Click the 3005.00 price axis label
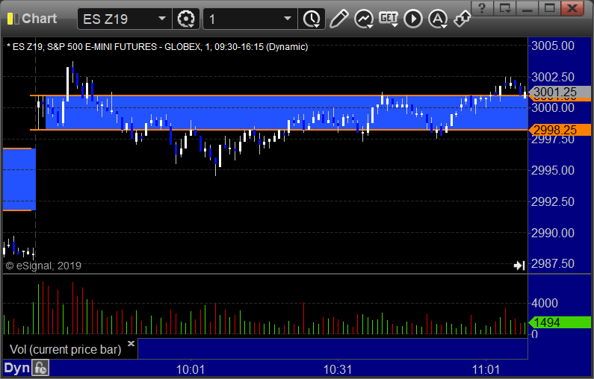Viewport: 594px width, 379px height. coord(553,46)
